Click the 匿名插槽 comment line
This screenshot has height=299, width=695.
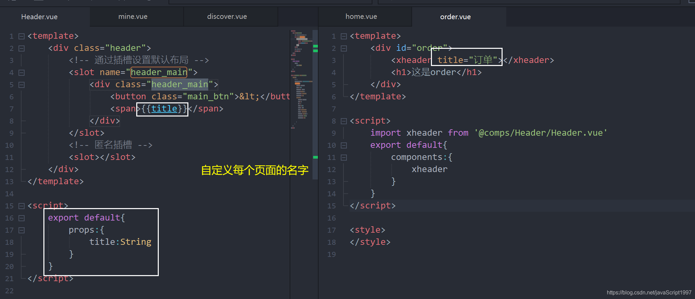coord(111,145)
